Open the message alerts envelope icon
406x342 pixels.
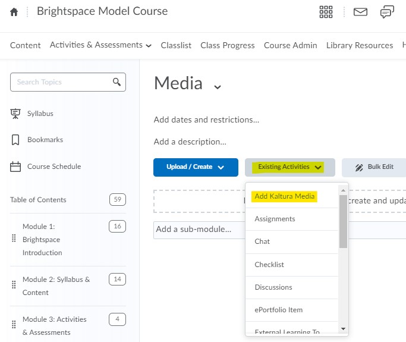coord(360,12)
